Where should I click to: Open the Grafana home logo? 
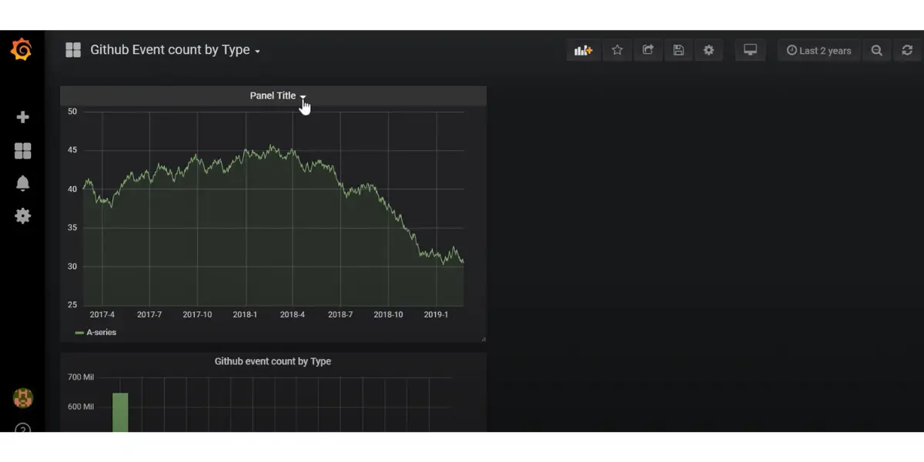(x=22, y=50)
